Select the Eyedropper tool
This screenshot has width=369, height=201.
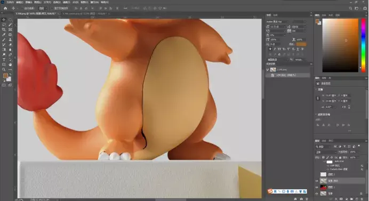coord(4,35)
